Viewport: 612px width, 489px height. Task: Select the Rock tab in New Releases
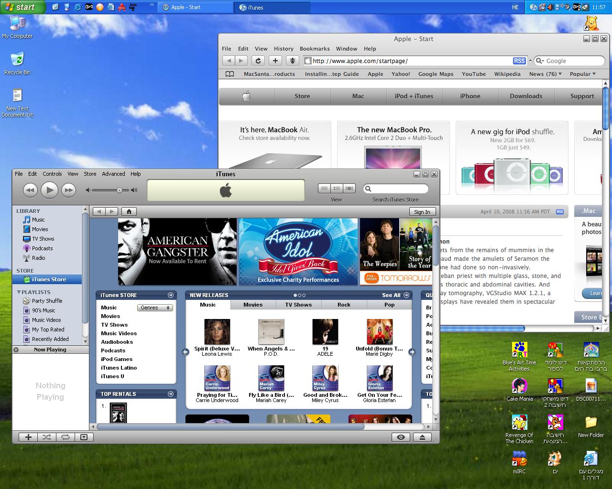(x=344, y=305)
